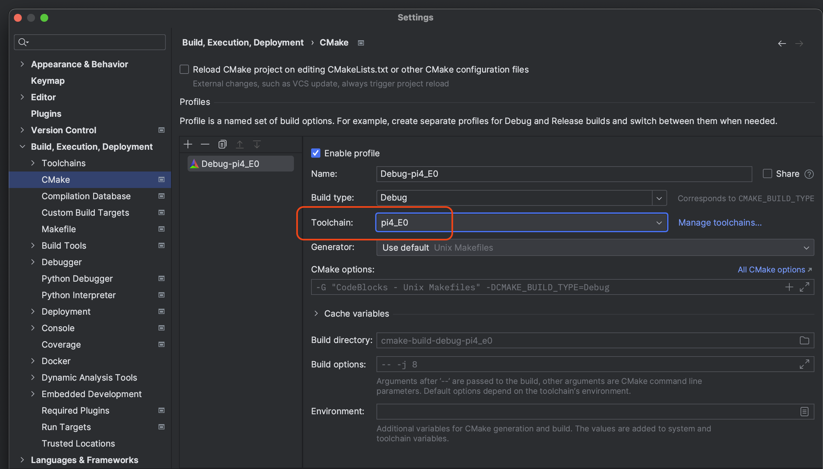Select the Debug-pi4_E0 profile in the list
The image size is (823, 469).
(x=241, y=164)
